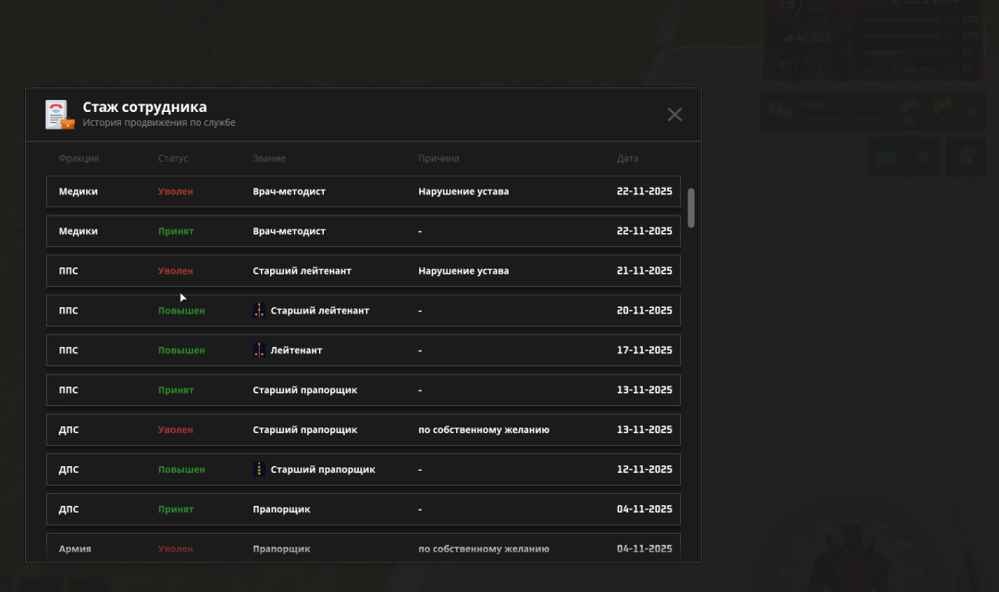Open the notifications bell icon
This screenshot has height=592, width=999.
(x=964, y=157)
